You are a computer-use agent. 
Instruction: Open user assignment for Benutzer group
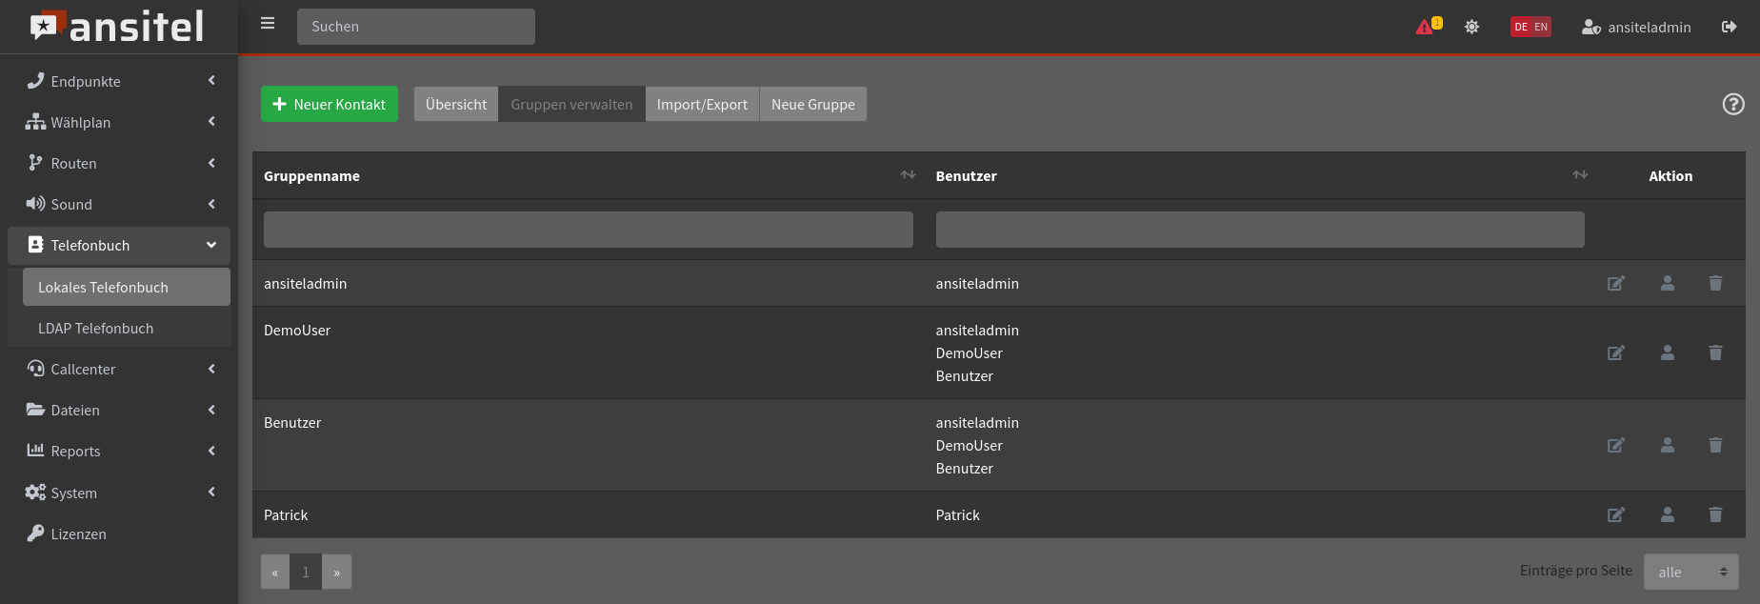coord(1667,445)
